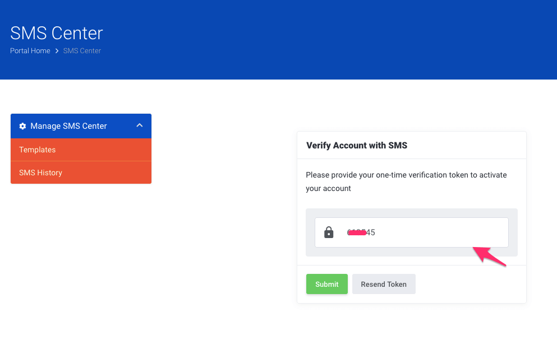Expand the SMS Center sidebar panel
The width and height of the screenshot is (557, 340).
tap(81, 126)
